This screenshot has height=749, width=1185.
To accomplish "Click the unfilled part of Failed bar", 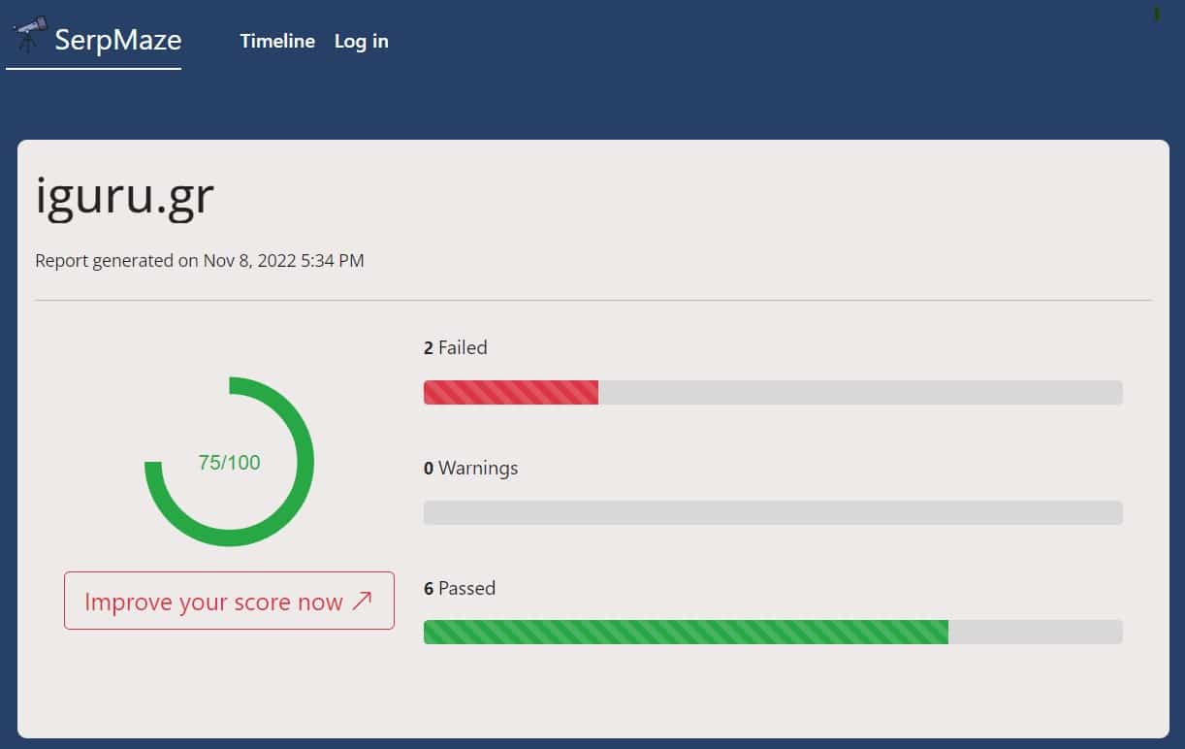I will tap(860, 392).
